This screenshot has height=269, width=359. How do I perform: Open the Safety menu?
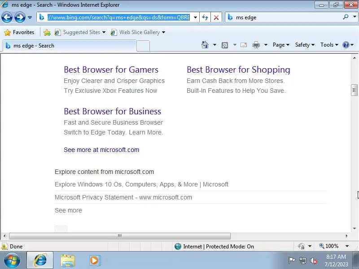[x=305, y=45]
